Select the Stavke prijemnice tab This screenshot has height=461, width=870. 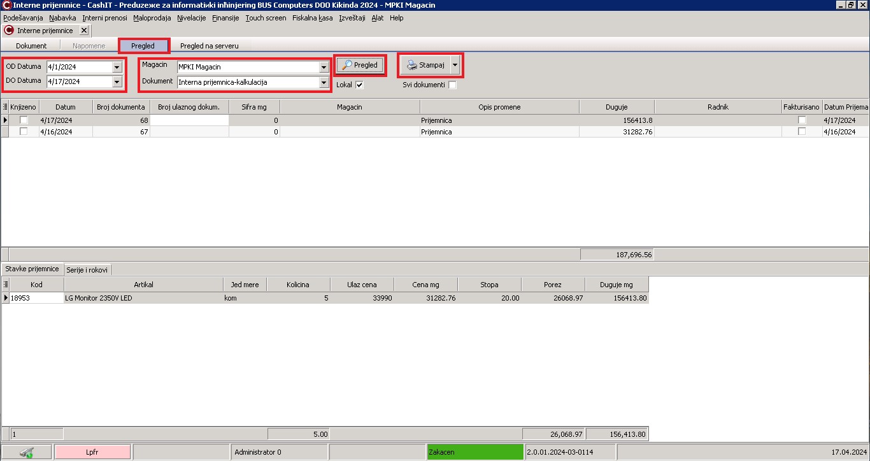pos(32,269)
